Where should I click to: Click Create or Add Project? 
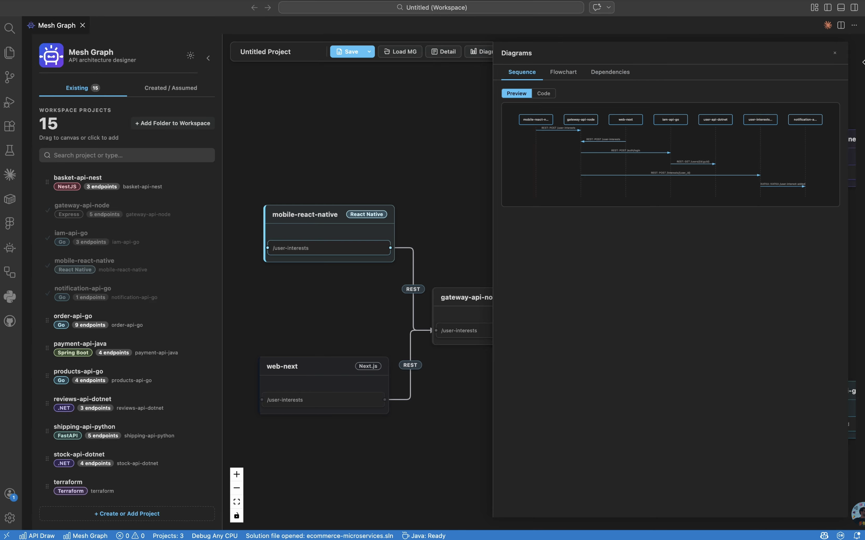point(127,513)
